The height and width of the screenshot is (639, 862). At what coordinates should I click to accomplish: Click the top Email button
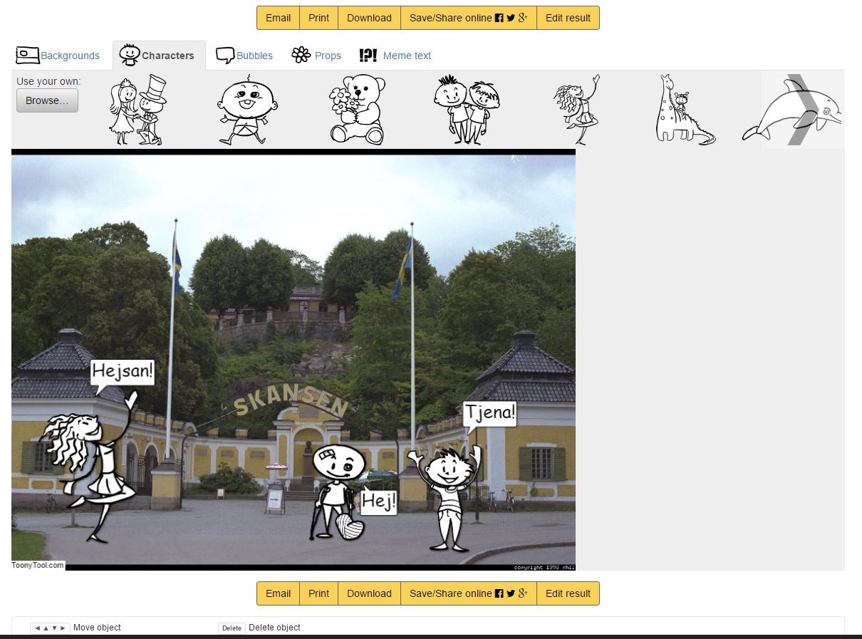pos(278,18)
